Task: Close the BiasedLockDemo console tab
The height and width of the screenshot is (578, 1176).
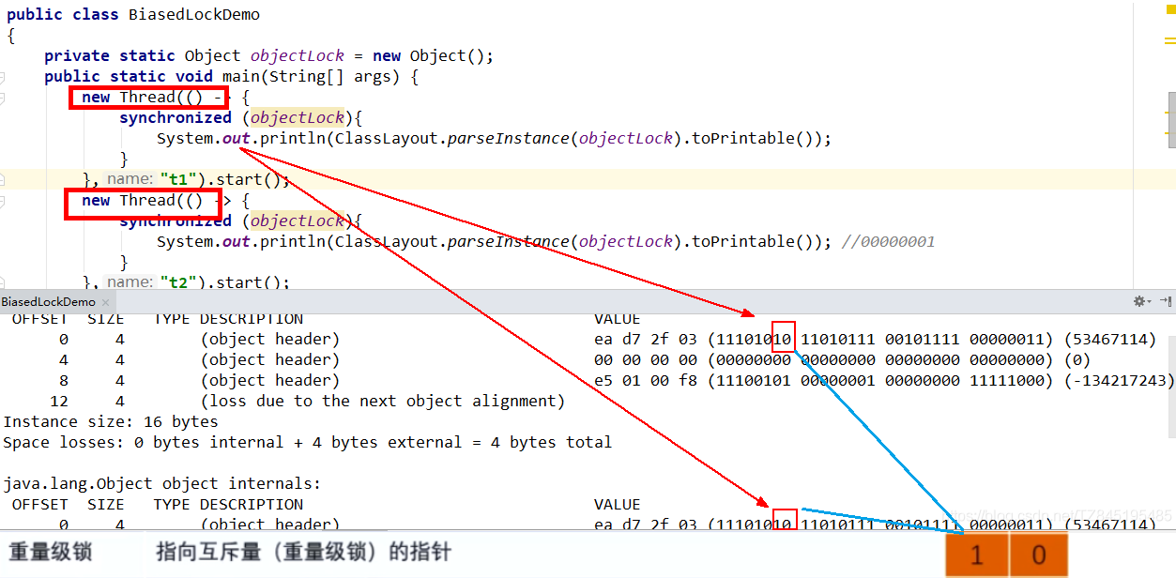Action: 105,302
